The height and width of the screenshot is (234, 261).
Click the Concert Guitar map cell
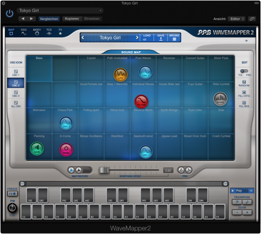coord(195,69)
